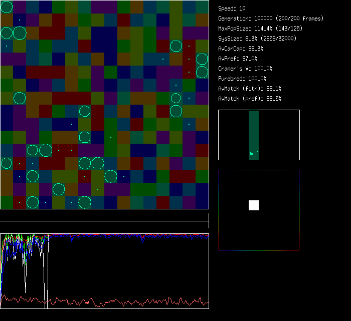Select the AvCarCap value
The width and height of the screenshot is (351, 321).
[x=241, y=49]
